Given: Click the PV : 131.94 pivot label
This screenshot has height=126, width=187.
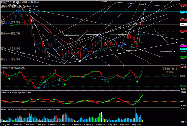Looking at the screenshot, I should click(10, 48).
